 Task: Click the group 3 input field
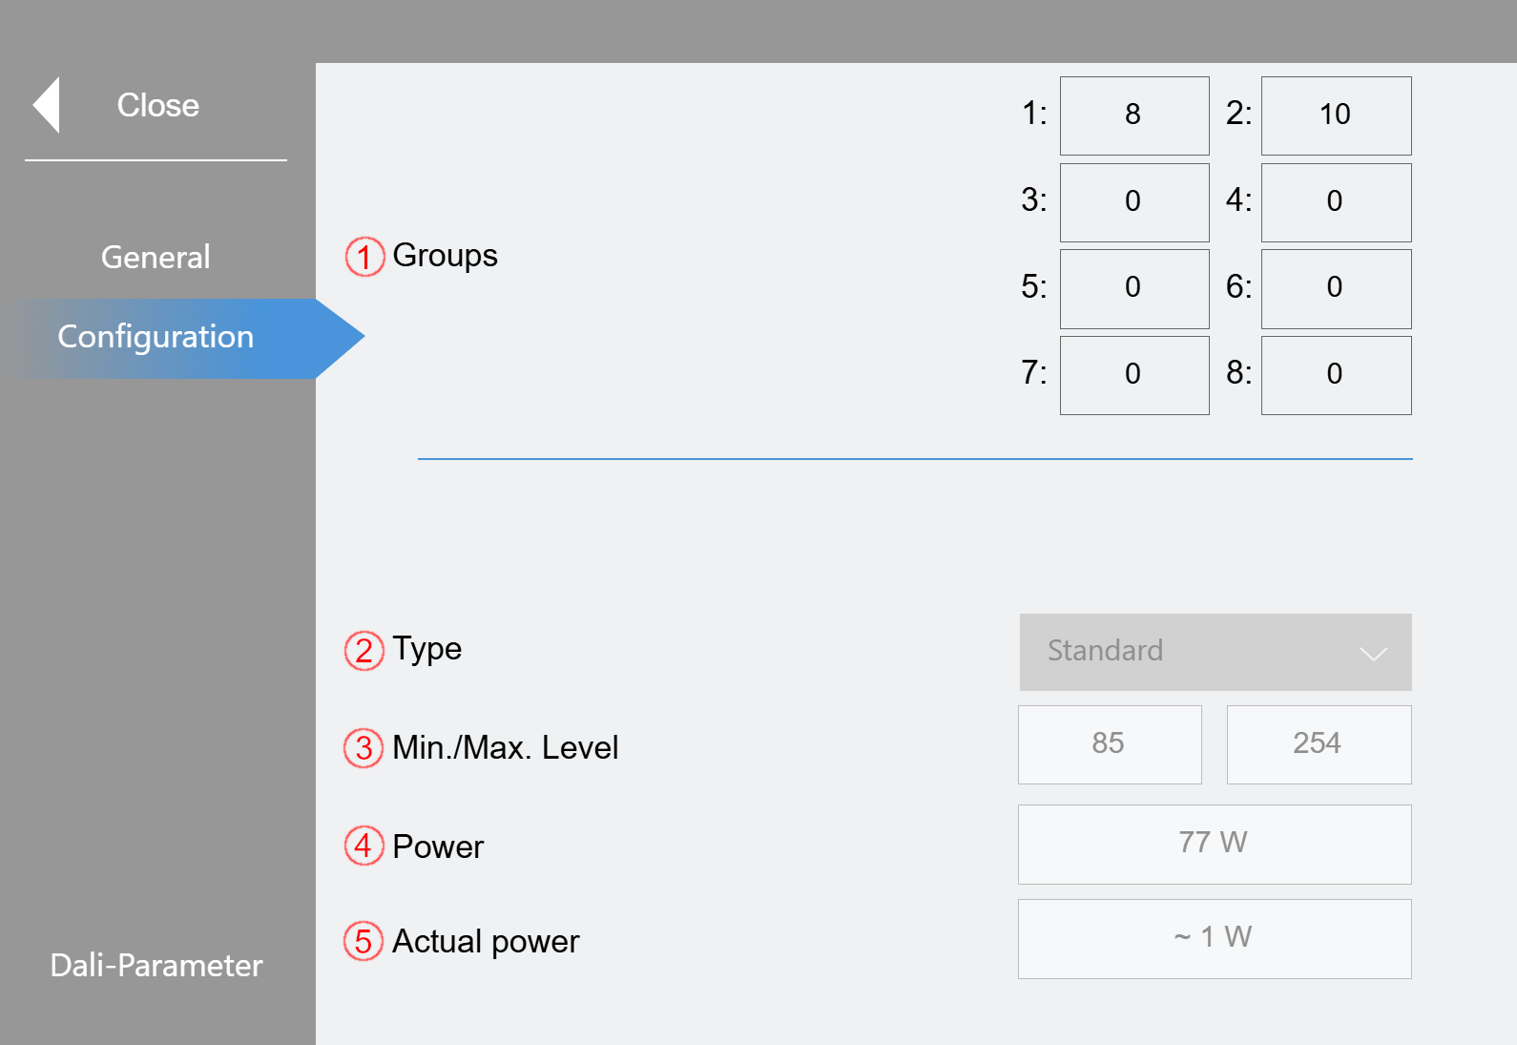1134,202
